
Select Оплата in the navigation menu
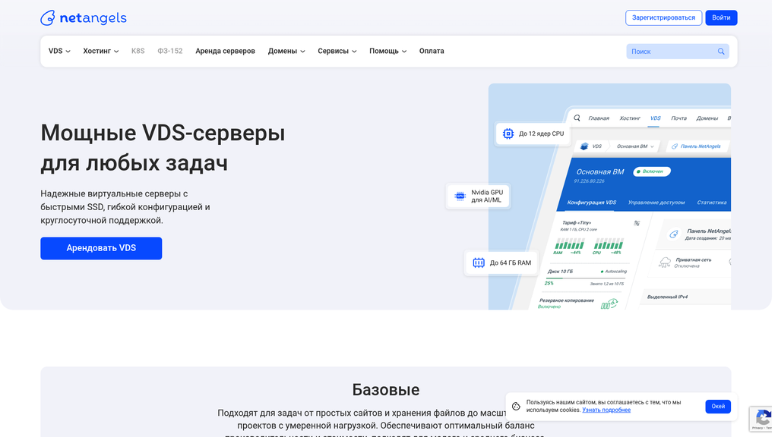431,51
